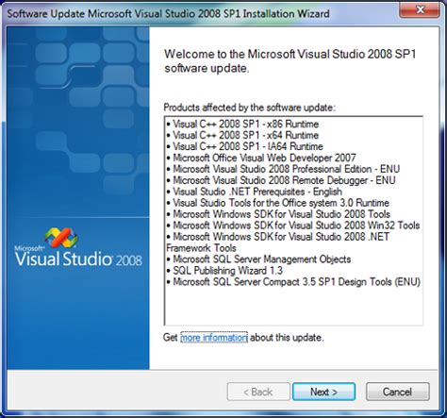The image size is (447, 418).
Task: Click the wizard title bar text
Action: click(x=169, y=14)
